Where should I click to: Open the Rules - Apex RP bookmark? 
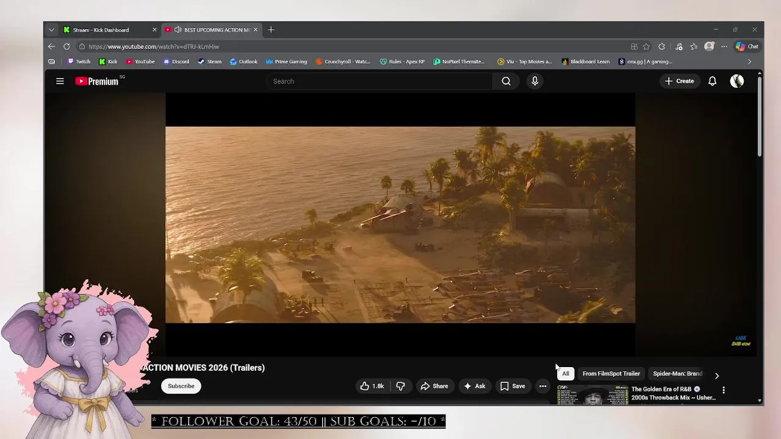(x=402, y=62)
